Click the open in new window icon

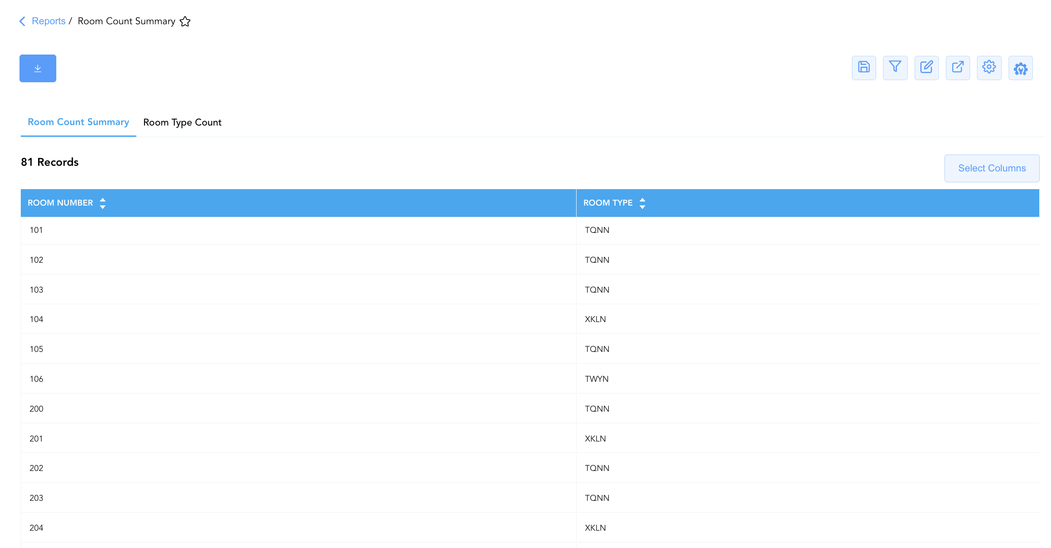click(x=958, y=68)
